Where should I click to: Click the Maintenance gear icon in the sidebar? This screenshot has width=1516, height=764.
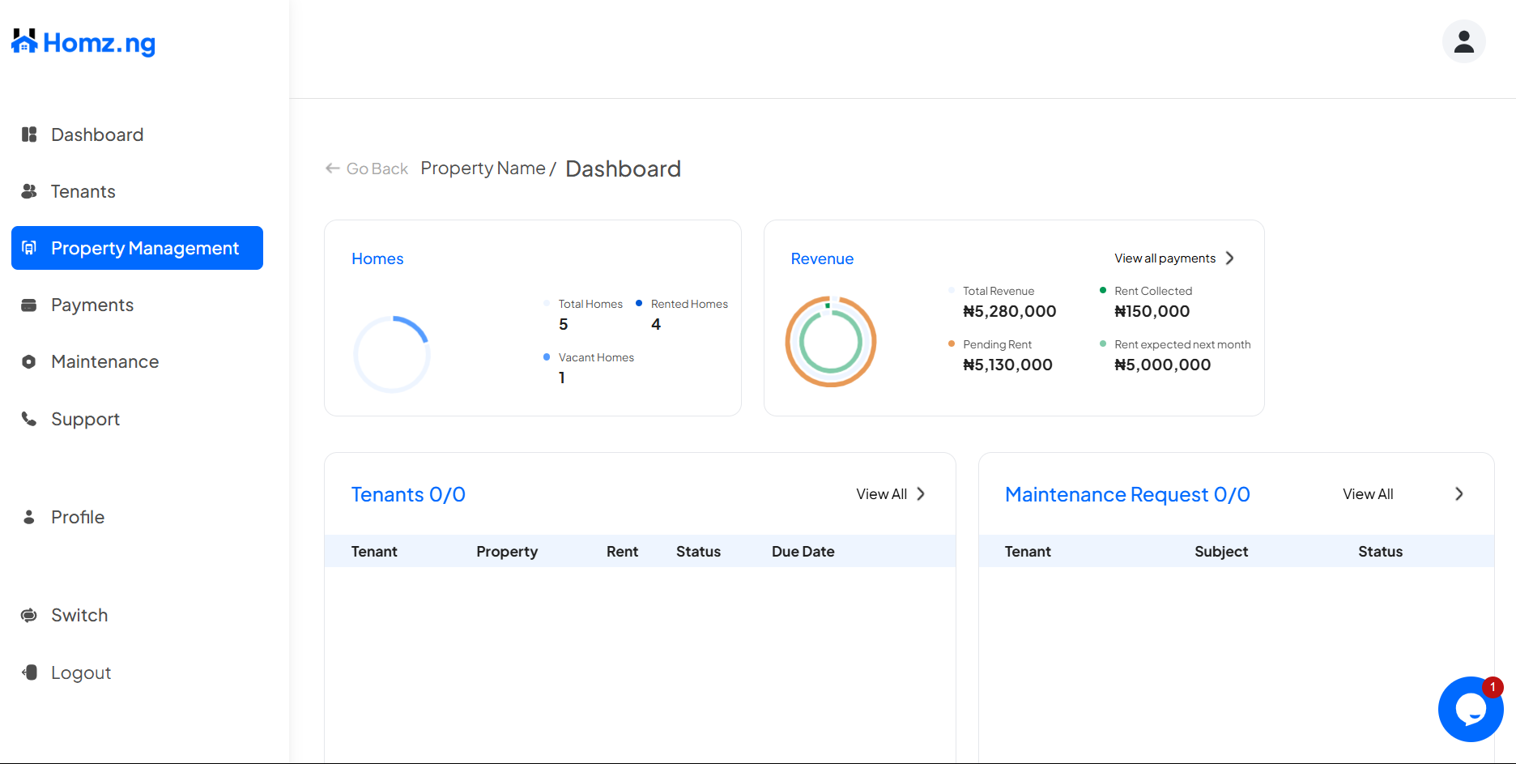tap(29, 362)
